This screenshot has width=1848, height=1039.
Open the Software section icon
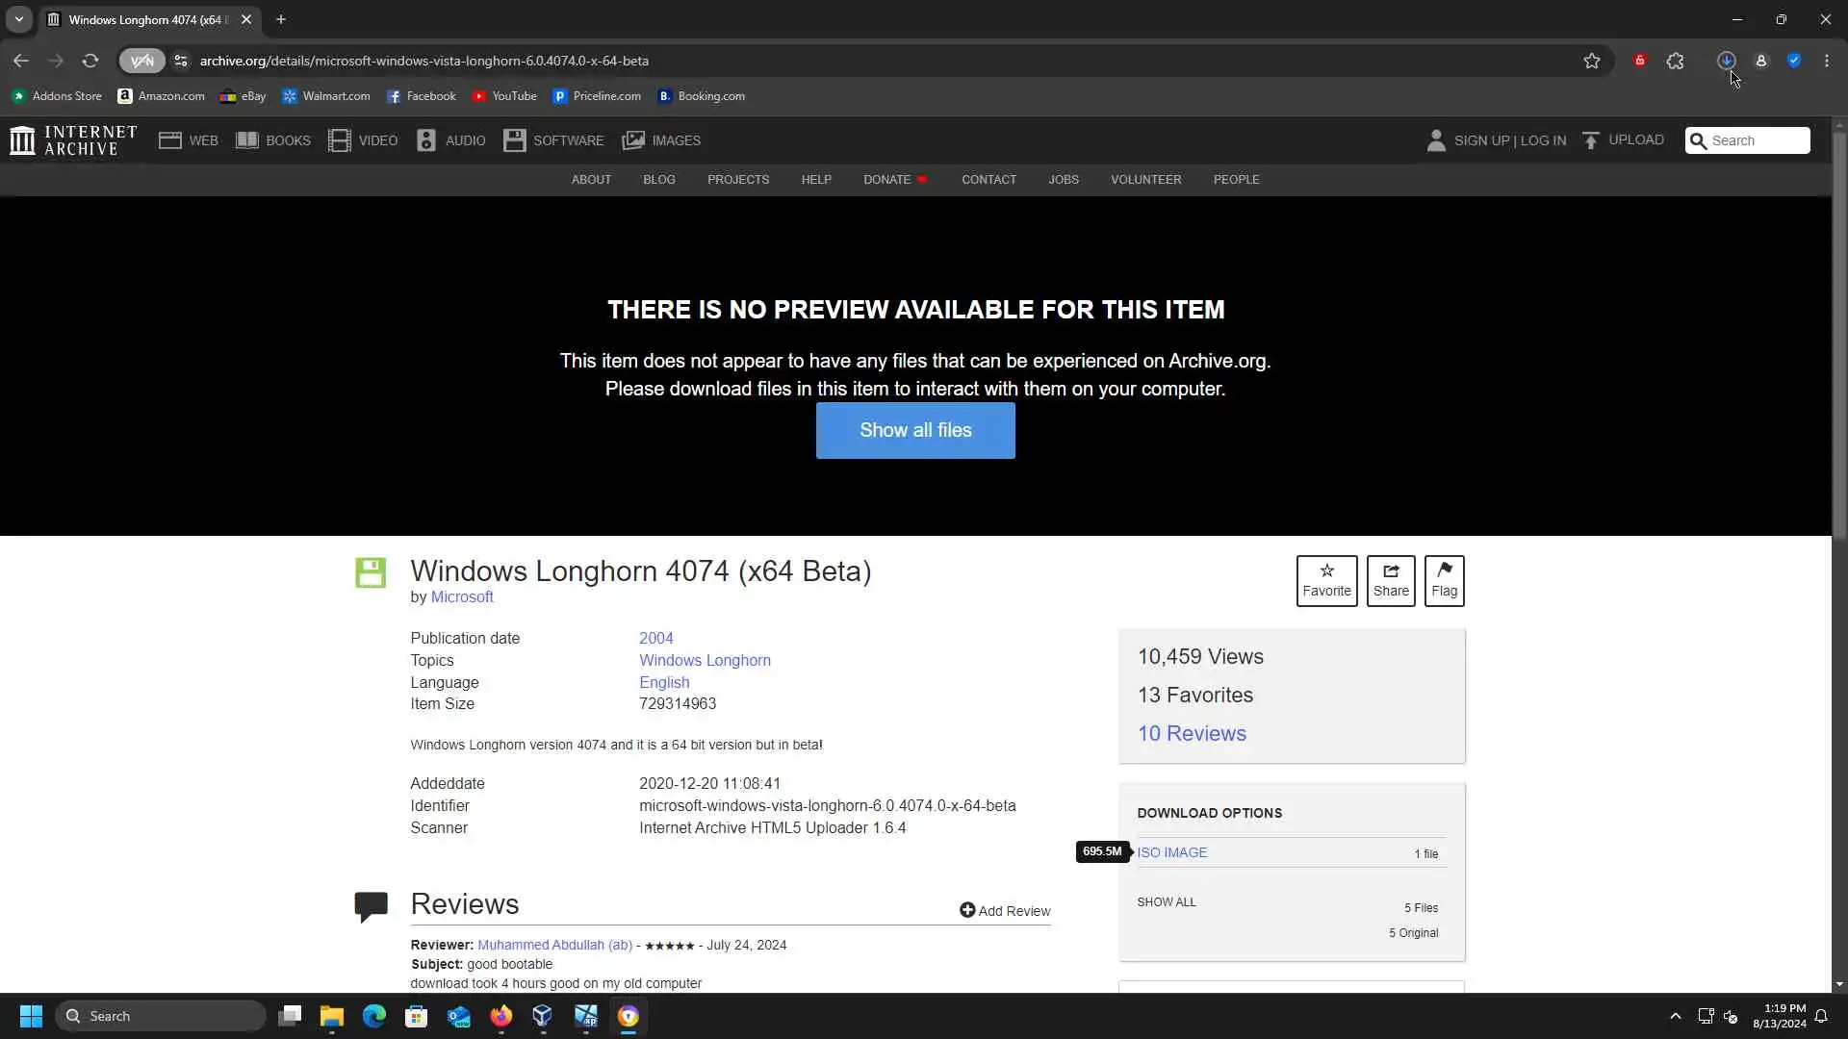click(x=515, y=140)
